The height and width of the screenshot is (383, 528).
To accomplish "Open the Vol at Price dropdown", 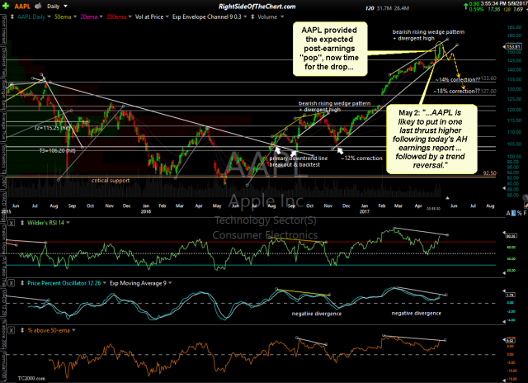I will pos(167,17).
